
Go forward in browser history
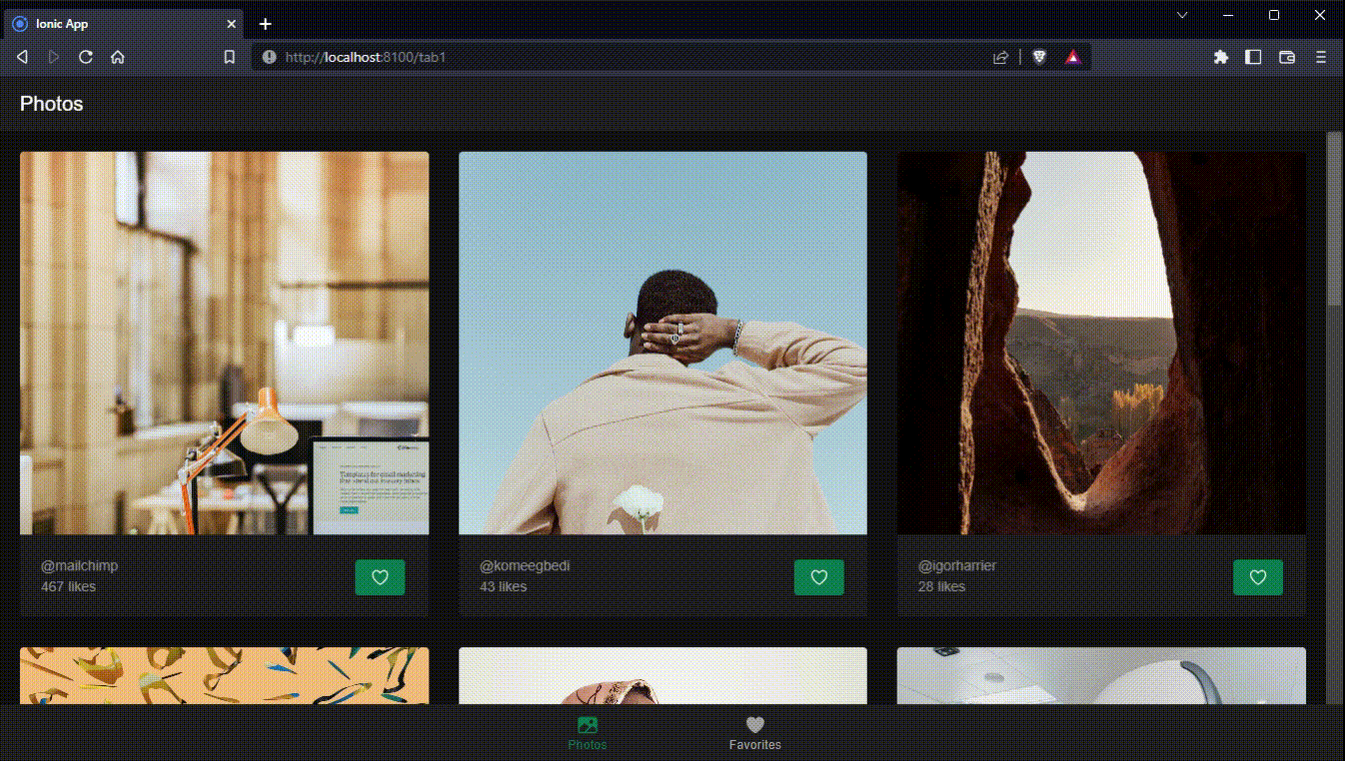point(54,58)
